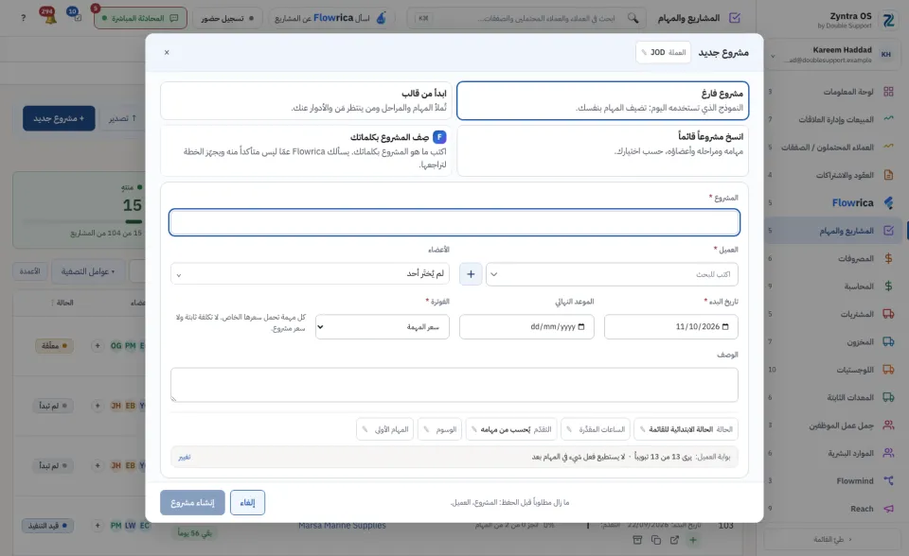Click the إلغاء cancel button
The height and width of the screenshot is (556, 909).
247,503
